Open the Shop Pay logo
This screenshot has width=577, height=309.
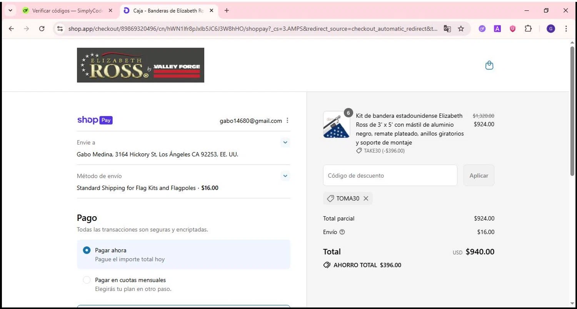95,120
